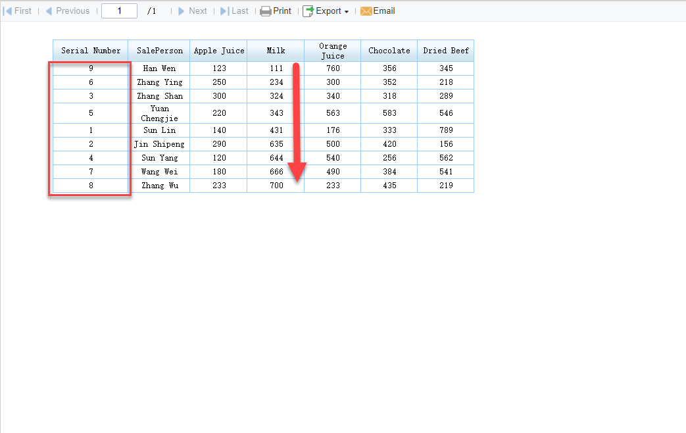
Task: Click the page number input box
Action: (x=119, y=11)
